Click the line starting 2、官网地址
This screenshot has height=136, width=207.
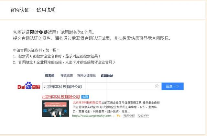click(64, 62)
